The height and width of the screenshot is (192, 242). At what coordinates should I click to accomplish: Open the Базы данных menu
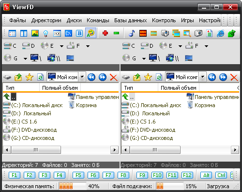pyautogui.click(x=131, y=20)
